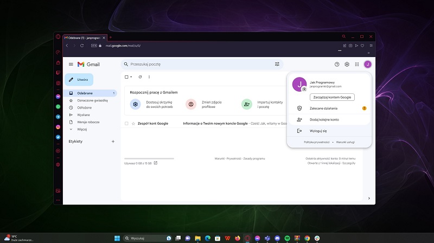Show side panel with bottom-right chevron
Screen dimensions: 434x243
369,198
